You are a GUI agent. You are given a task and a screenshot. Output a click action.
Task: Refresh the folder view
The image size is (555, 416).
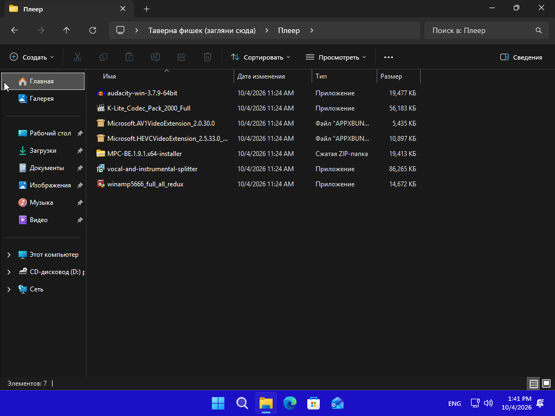coord(93,30)
